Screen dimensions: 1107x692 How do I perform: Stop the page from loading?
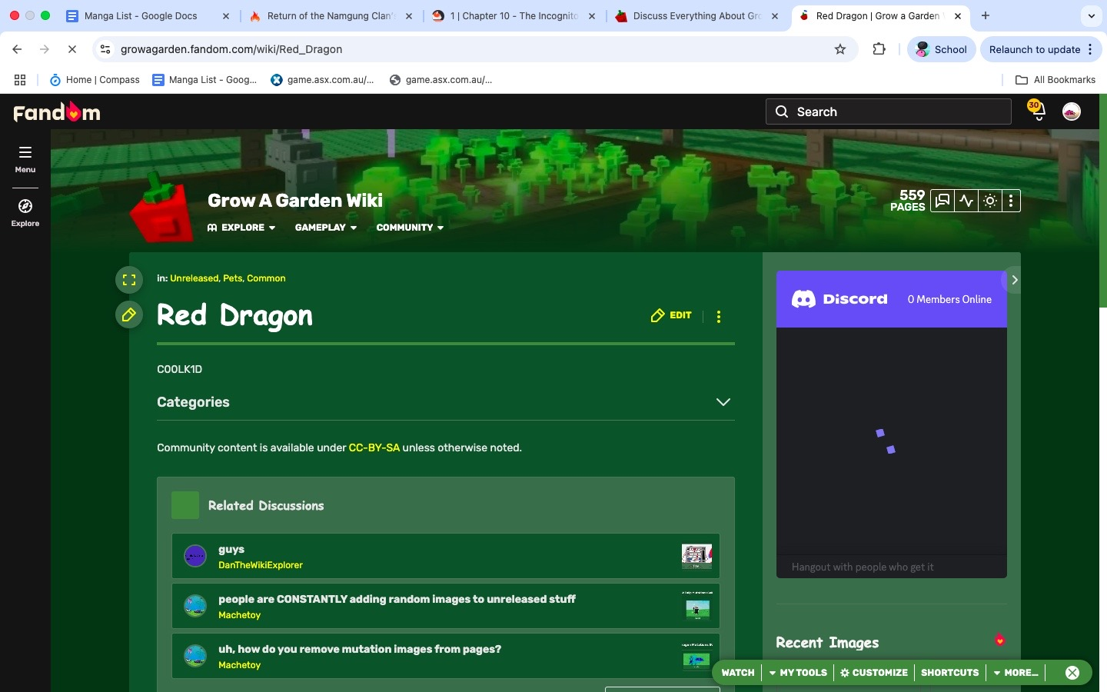(72, 49)
